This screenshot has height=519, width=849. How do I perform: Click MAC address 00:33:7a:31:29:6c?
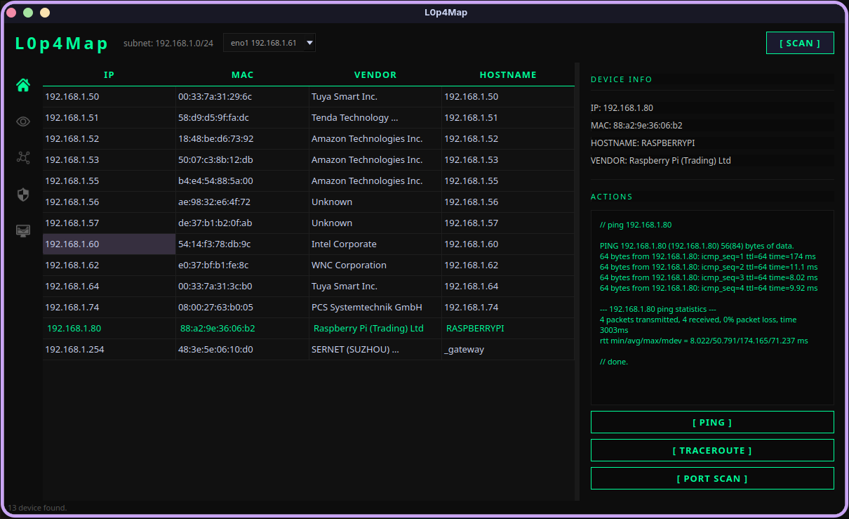[242, 97]
